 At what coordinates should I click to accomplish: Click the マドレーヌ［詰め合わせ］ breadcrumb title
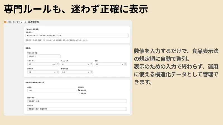coord(28,22)
